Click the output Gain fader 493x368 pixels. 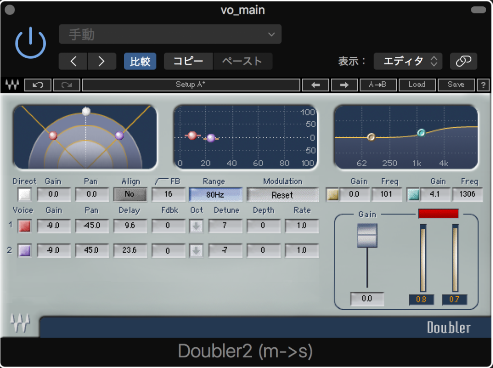pos(367,236)
